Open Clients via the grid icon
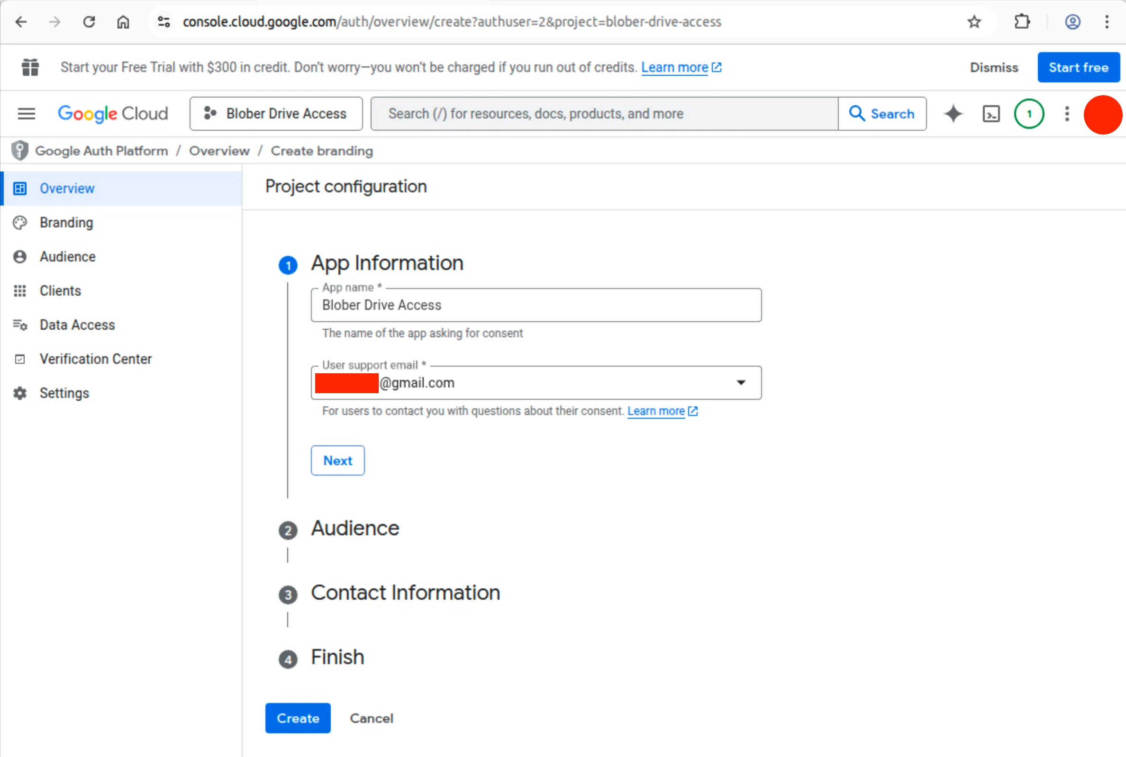This screenshot has width=1126, height=757. (x=20, y=291)
